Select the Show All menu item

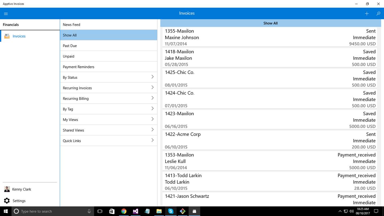point(109,35)
